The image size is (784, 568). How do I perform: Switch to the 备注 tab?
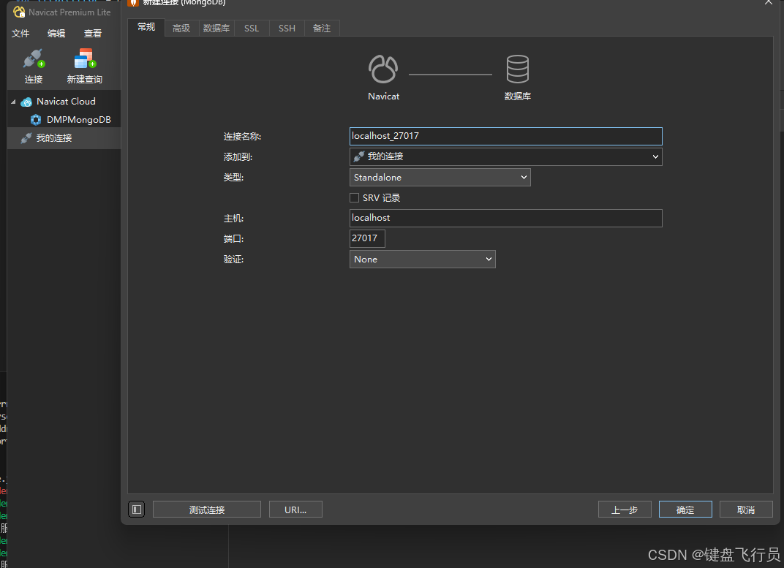pyautogui.click(x=322, y=29)
